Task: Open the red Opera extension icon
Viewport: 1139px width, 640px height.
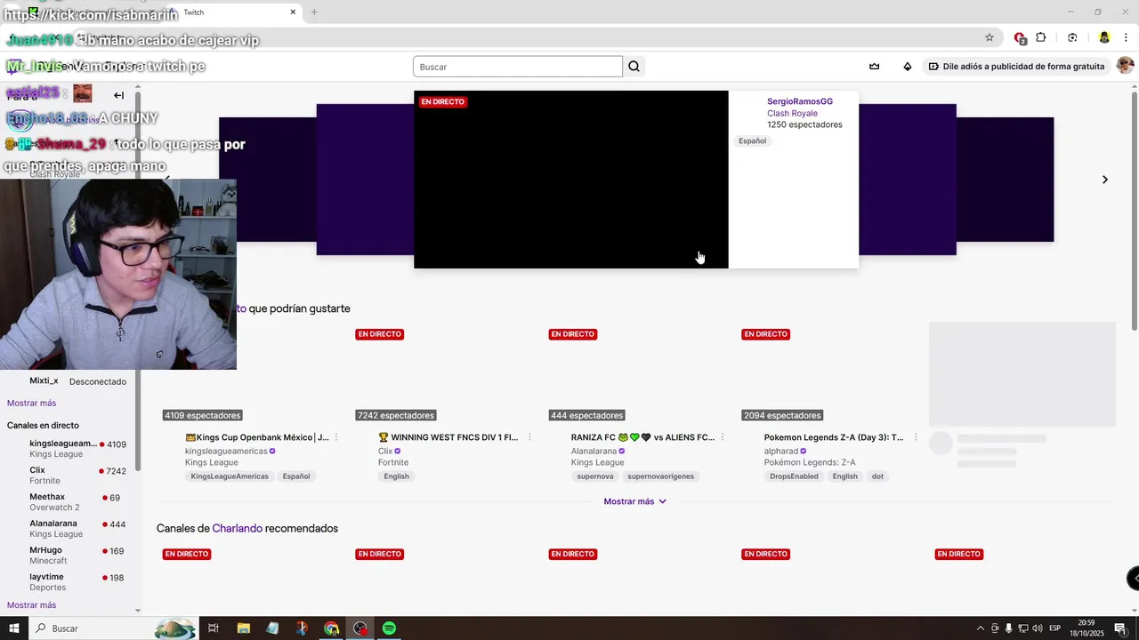Action: click(1020, 37)
